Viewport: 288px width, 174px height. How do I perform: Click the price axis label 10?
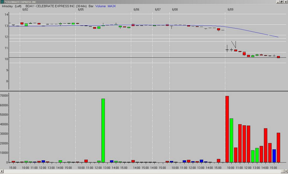click(x=6, y=59)
